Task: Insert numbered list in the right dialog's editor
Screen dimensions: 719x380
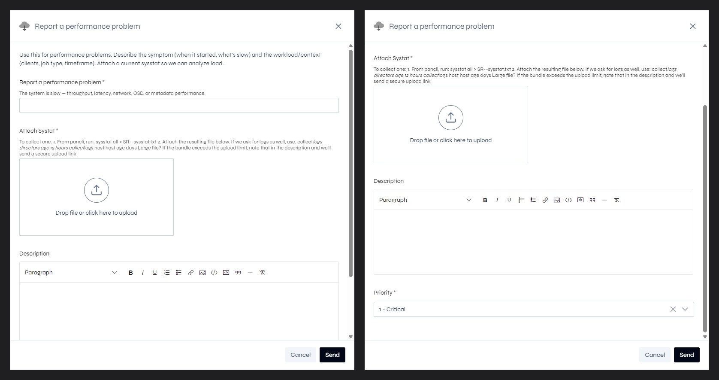Action: (521, 200)
